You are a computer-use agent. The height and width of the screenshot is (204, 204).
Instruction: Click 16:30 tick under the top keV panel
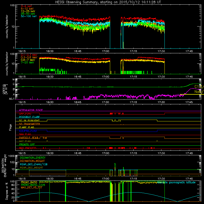click(50, 51)
